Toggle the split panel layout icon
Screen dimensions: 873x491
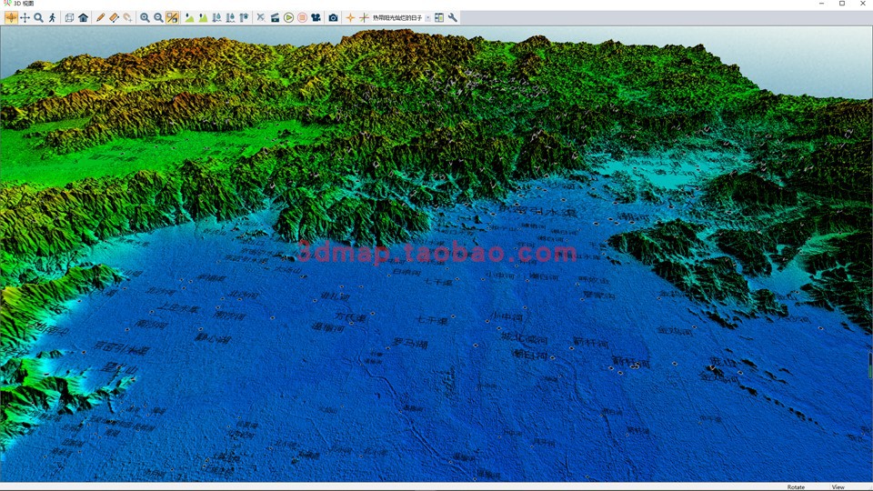(439, 18)
